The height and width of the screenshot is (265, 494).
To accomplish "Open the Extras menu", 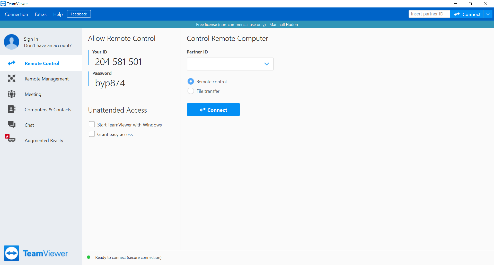I will coord(41,14).
